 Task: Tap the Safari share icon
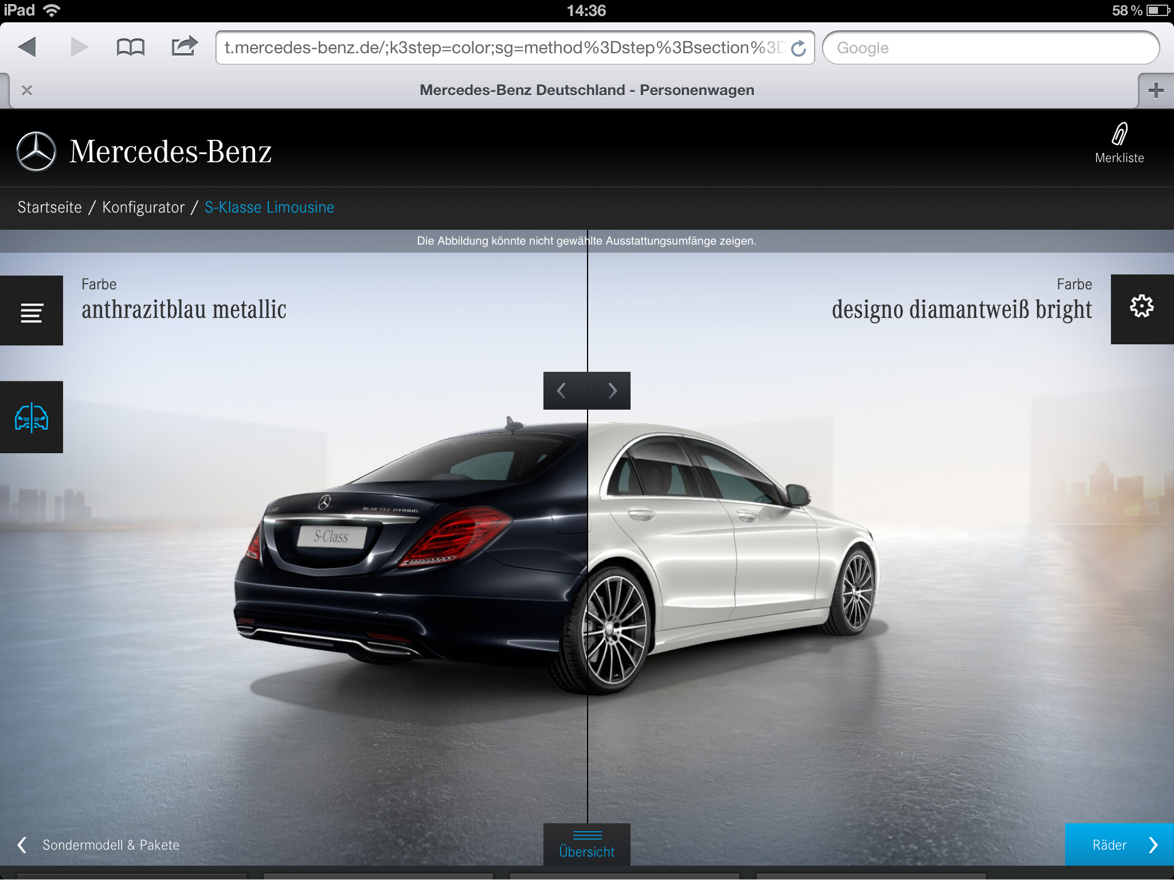tap(184, 46)
